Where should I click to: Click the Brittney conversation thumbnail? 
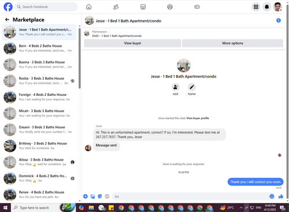click(x=10, y=146)
